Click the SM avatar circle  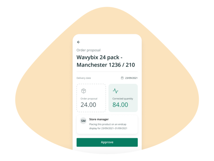coord(83,121)
